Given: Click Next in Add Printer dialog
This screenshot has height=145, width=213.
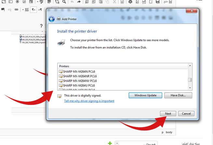Looking at the screenshot, I should click(168, 113).
